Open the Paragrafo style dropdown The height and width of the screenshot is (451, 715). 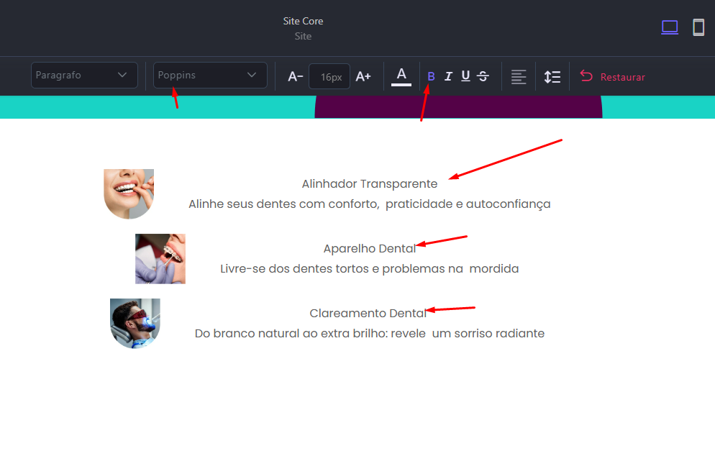[84, 75]
